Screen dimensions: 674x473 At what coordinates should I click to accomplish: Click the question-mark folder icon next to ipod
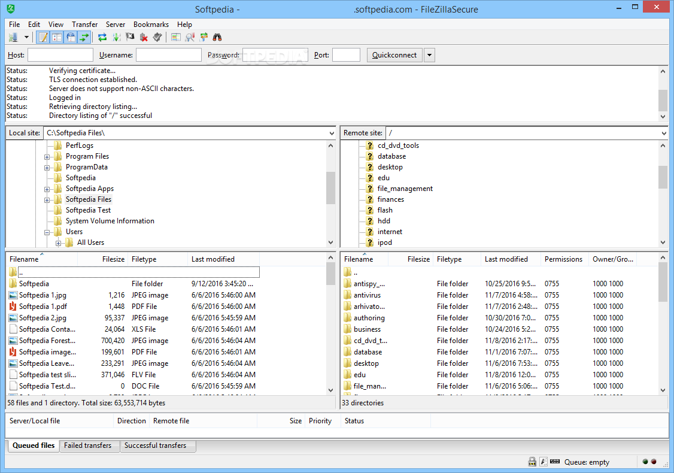[x=370, y=242]
